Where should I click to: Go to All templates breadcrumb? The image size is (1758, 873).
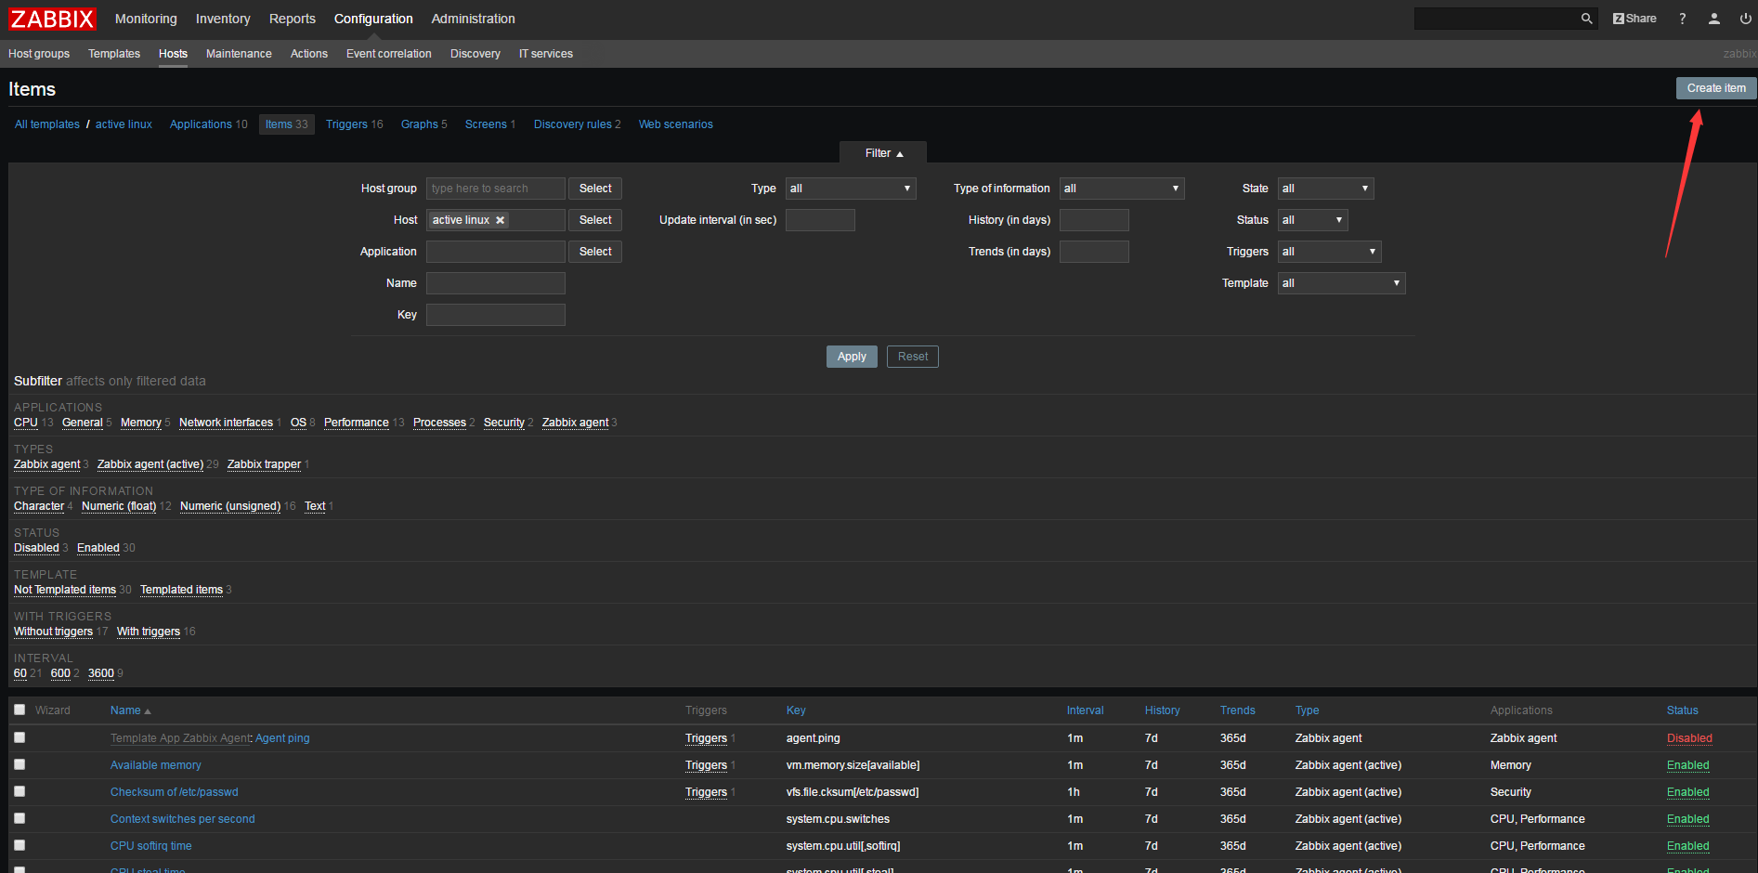47,124
